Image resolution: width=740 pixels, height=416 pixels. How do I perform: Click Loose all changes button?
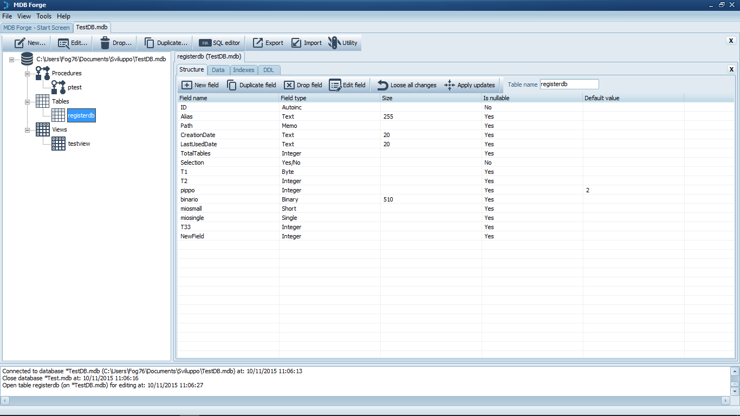(x=407, y=85)
